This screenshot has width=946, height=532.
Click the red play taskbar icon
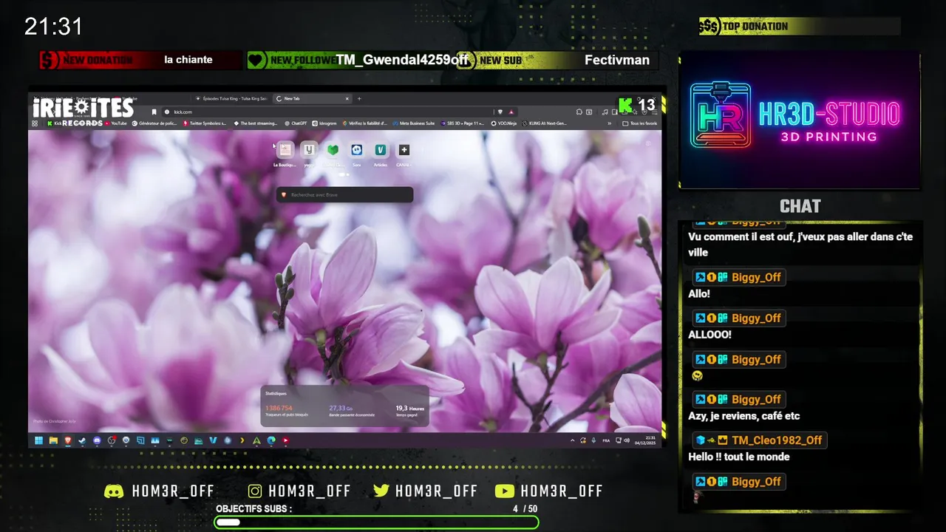tap(285, 440)
